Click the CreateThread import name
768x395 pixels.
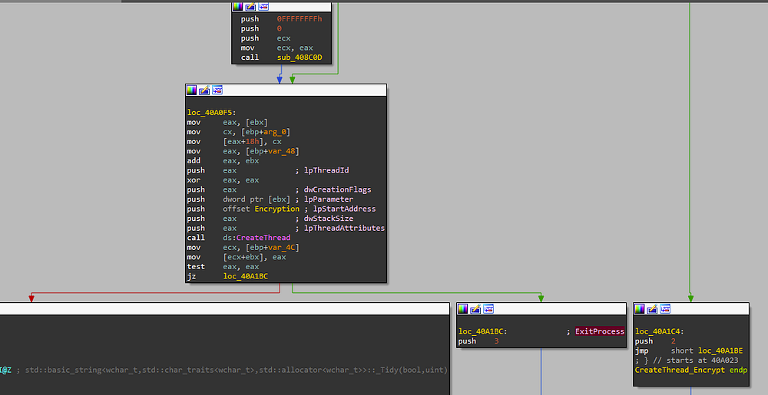click(263, 238)
